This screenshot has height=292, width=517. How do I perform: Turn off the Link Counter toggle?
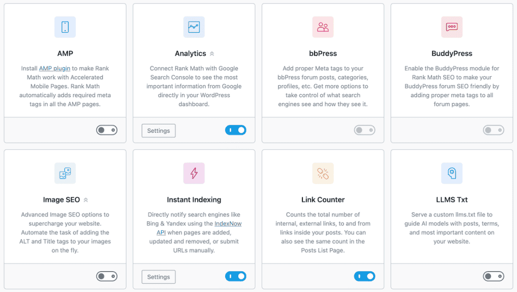pyautogui.click(x=364, y=276)
